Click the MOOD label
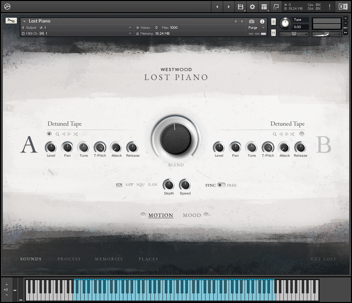Viewport: 352px width, 303px height. tap(192, 215)
